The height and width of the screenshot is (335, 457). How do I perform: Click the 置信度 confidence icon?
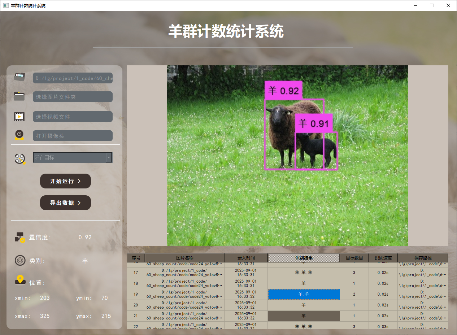pos(20,237)
